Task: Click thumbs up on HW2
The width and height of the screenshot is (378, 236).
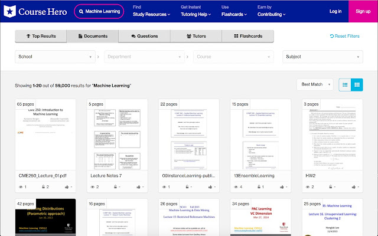Action: click(x=354, y=187)
